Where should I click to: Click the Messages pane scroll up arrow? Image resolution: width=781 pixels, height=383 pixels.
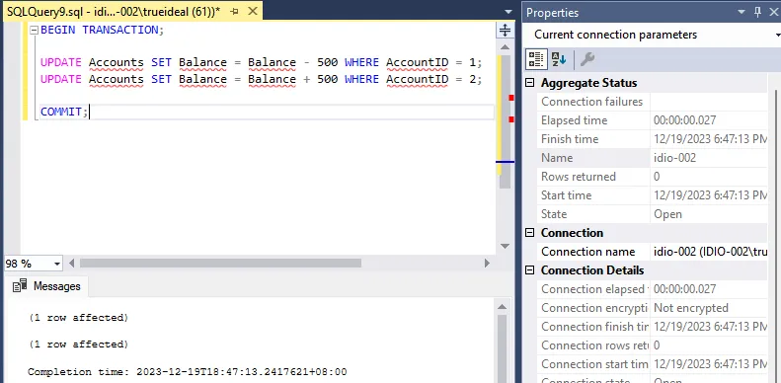[502, 307]
